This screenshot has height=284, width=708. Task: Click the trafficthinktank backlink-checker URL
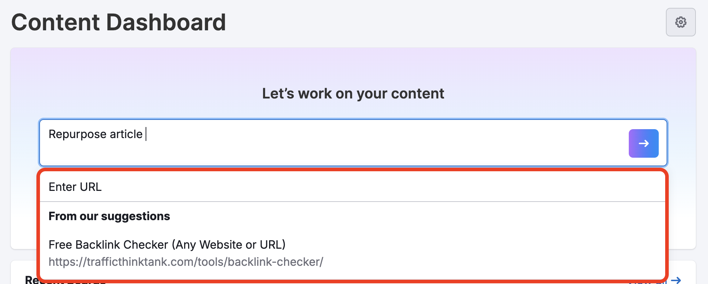186,262
